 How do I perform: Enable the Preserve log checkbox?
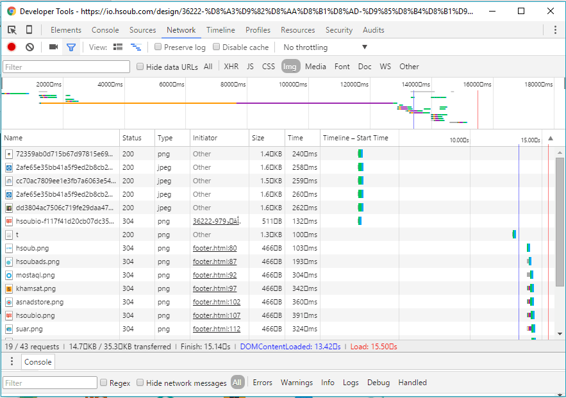[x=158, y=47]
